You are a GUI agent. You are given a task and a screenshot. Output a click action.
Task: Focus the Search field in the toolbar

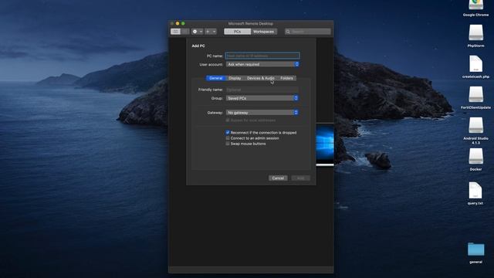(x=308, y=32)
